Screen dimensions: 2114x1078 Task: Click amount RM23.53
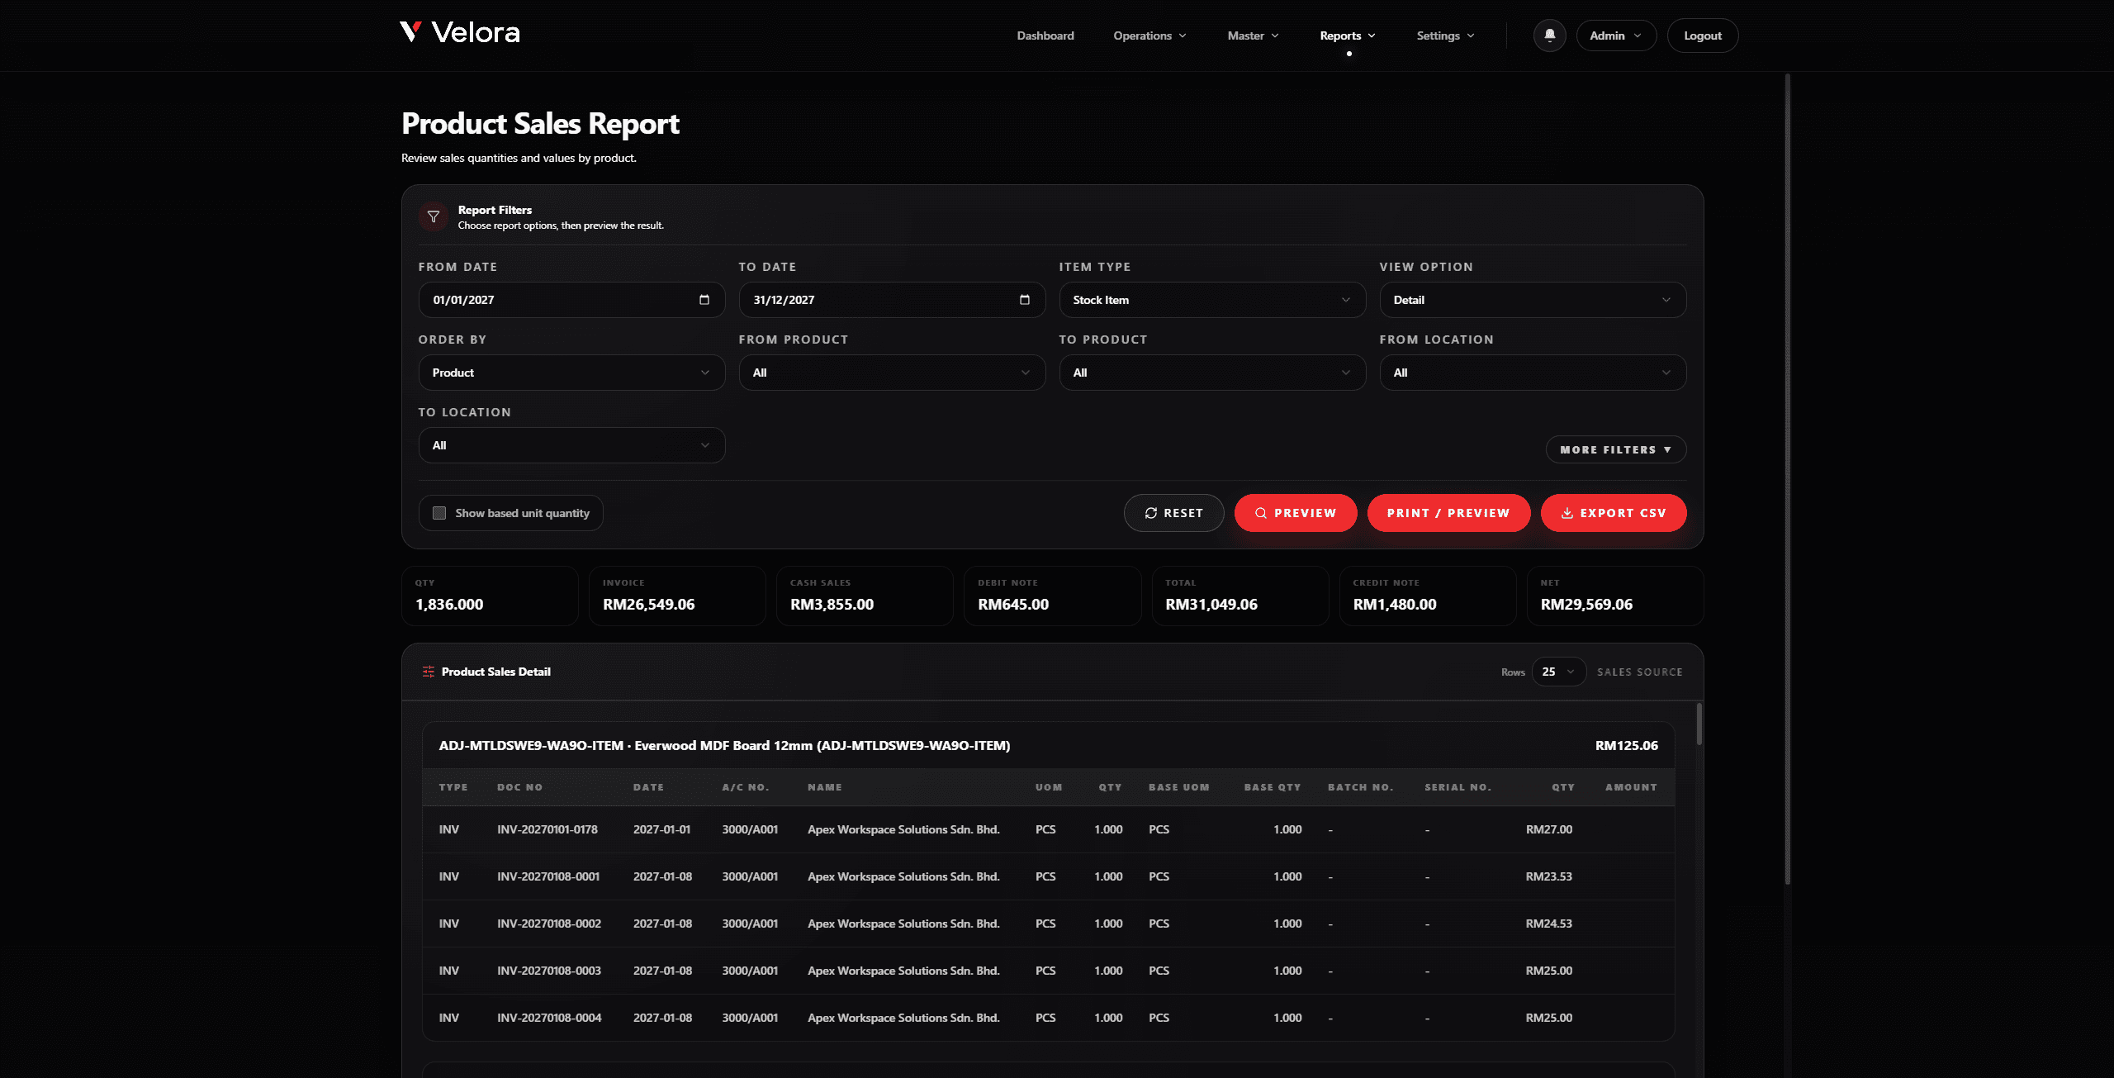(x=1548, y=876)
